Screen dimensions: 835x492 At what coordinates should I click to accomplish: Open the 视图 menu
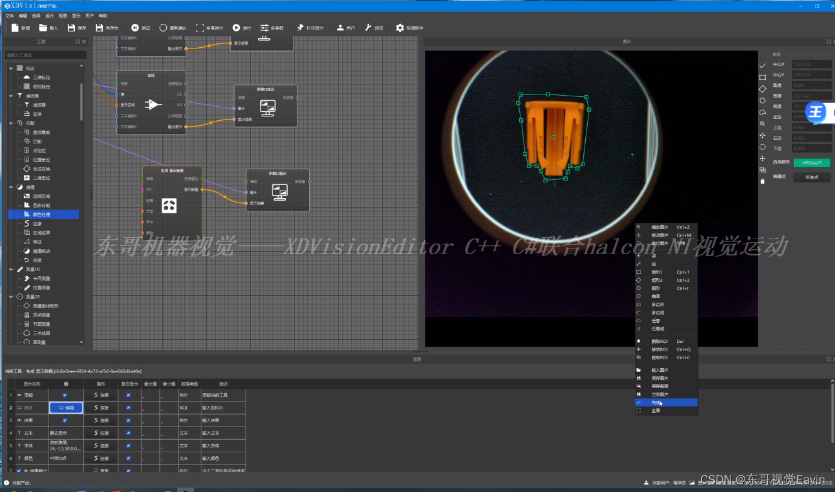[x=63, y=15]
